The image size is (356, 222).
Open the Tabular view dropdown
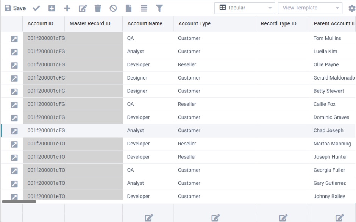click(245, 8)
